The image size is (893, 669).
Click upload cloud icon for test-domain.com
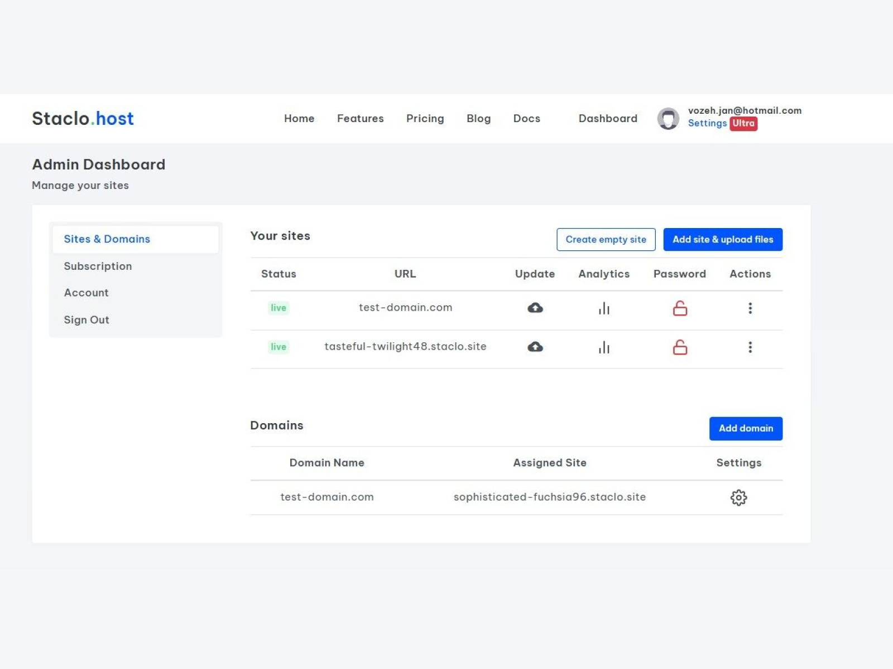point(535,308)
